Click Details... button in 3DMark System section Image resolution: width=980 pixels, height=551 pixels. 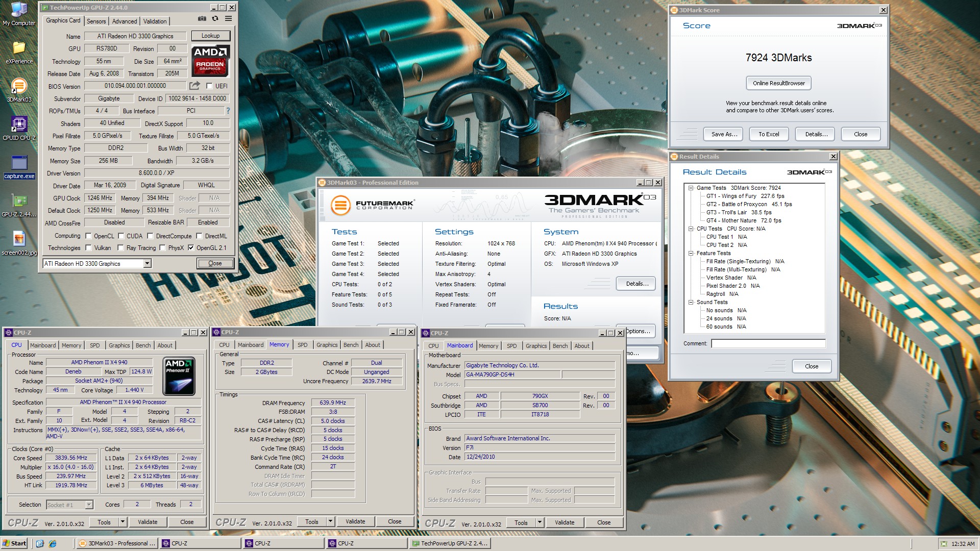tap(636, 284)
